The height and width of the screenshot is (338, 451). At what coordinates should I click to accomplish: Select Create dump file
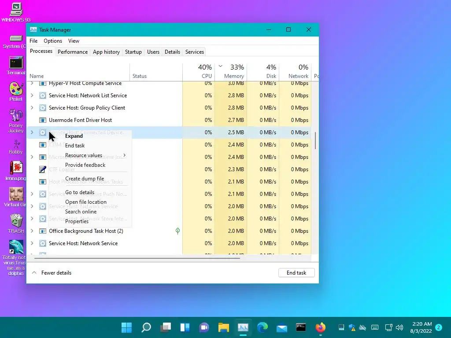pos(85,179)
